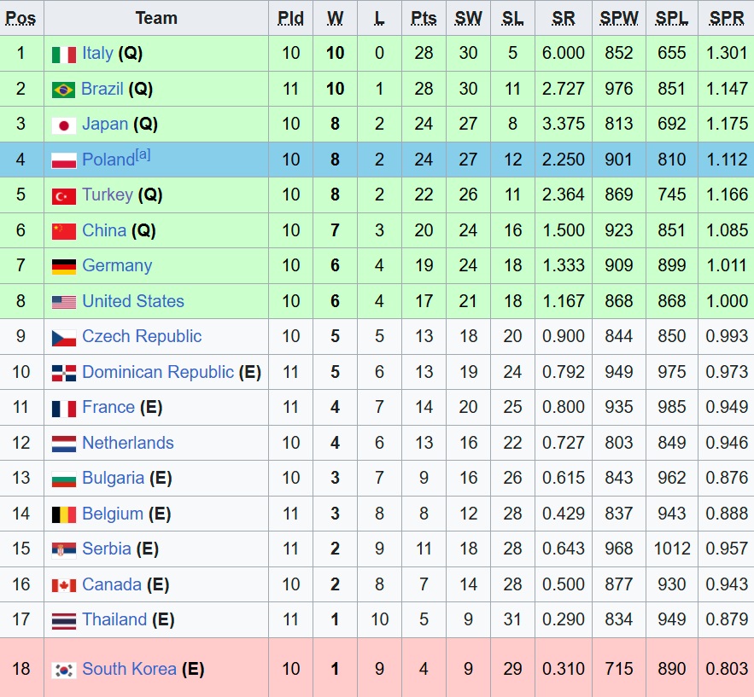
Task: Click the Turkey flag icon
Action: (64, 196)
